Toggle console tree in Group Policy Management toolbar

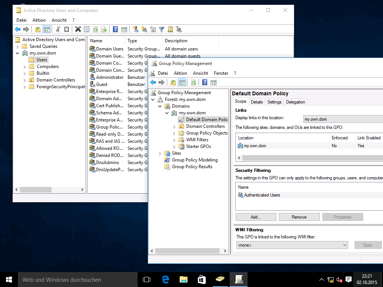[x=182, y=83]
